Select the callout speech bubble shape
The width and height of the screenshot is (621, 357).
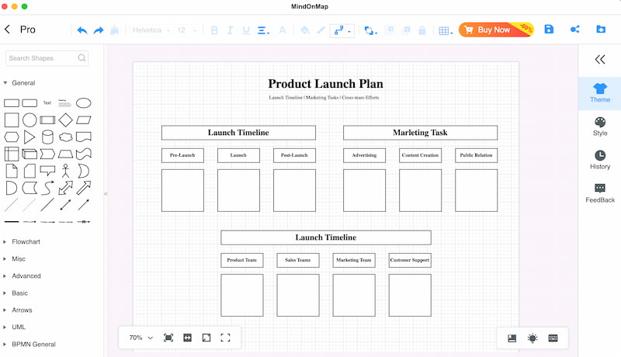click(47, 171)
